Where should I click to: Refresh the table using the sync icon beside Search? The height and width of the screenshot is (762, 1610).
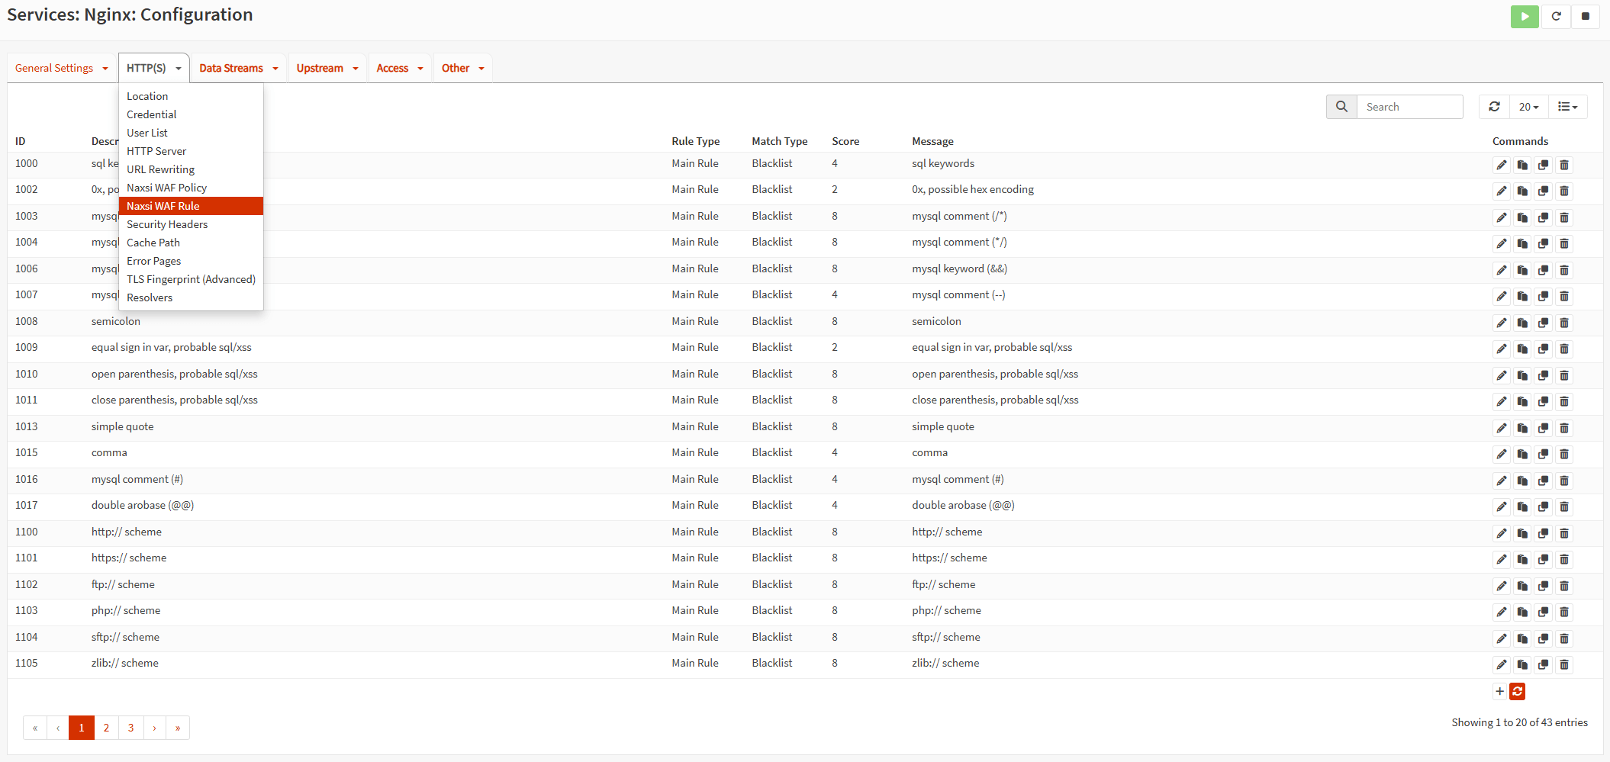(x=1494, y=107)
